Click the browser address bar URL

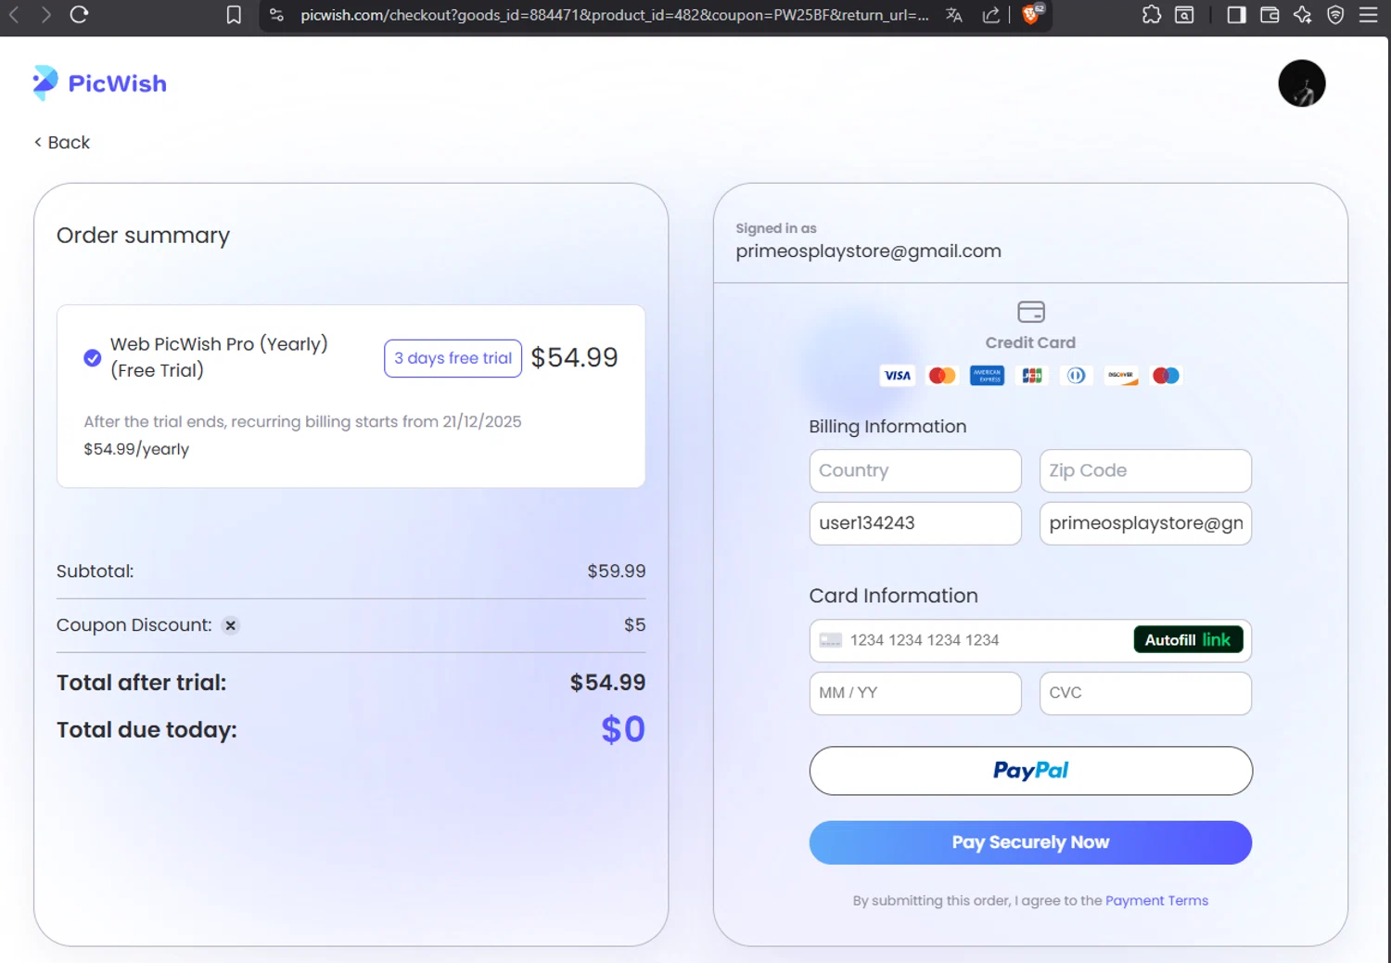click(614, 15)
